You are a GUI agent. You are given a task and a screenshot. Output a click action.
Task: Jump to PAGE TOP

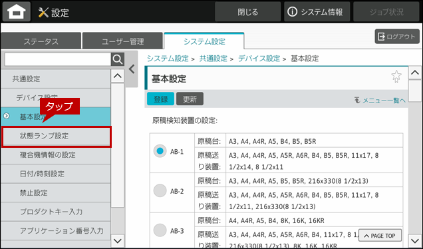click(x=380, y=236)
